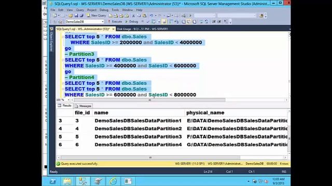
Task: Open the Undo history dropdown arrow
Action: pyautogui.click(x=156, y=16)
